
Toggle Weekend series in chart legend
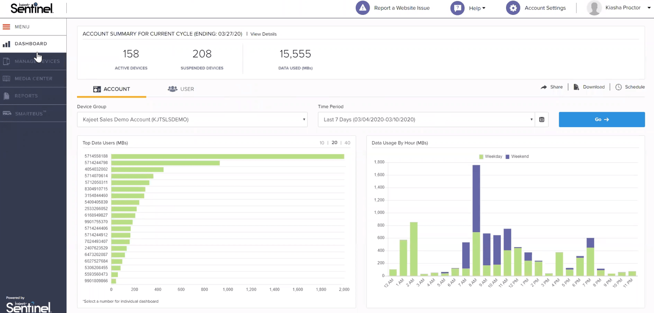click(517, 156)
